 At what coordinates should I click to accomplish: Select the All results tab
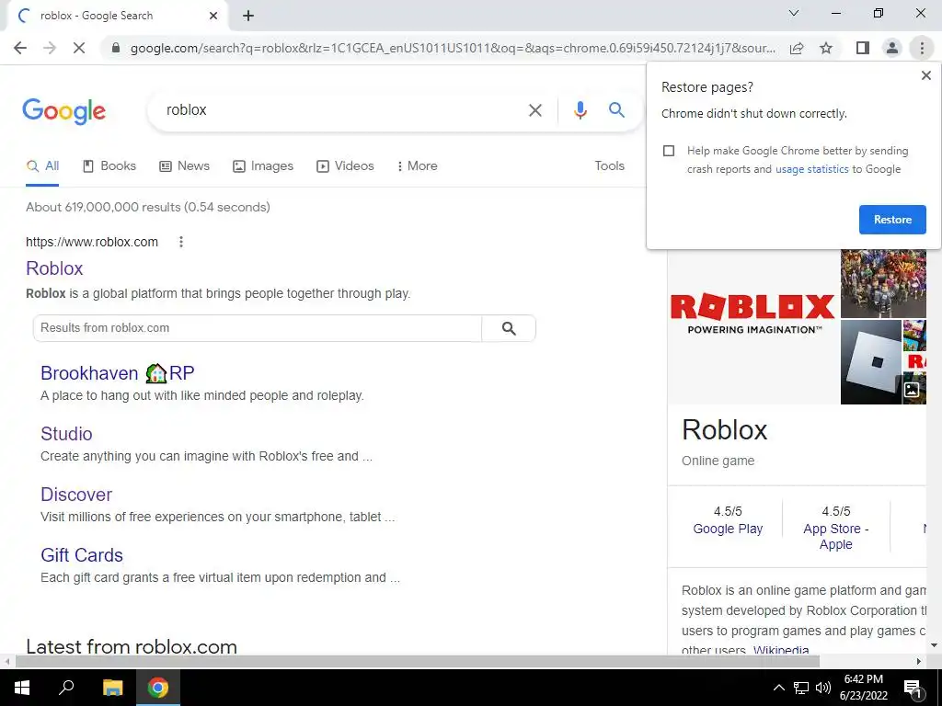click(42, 166)
